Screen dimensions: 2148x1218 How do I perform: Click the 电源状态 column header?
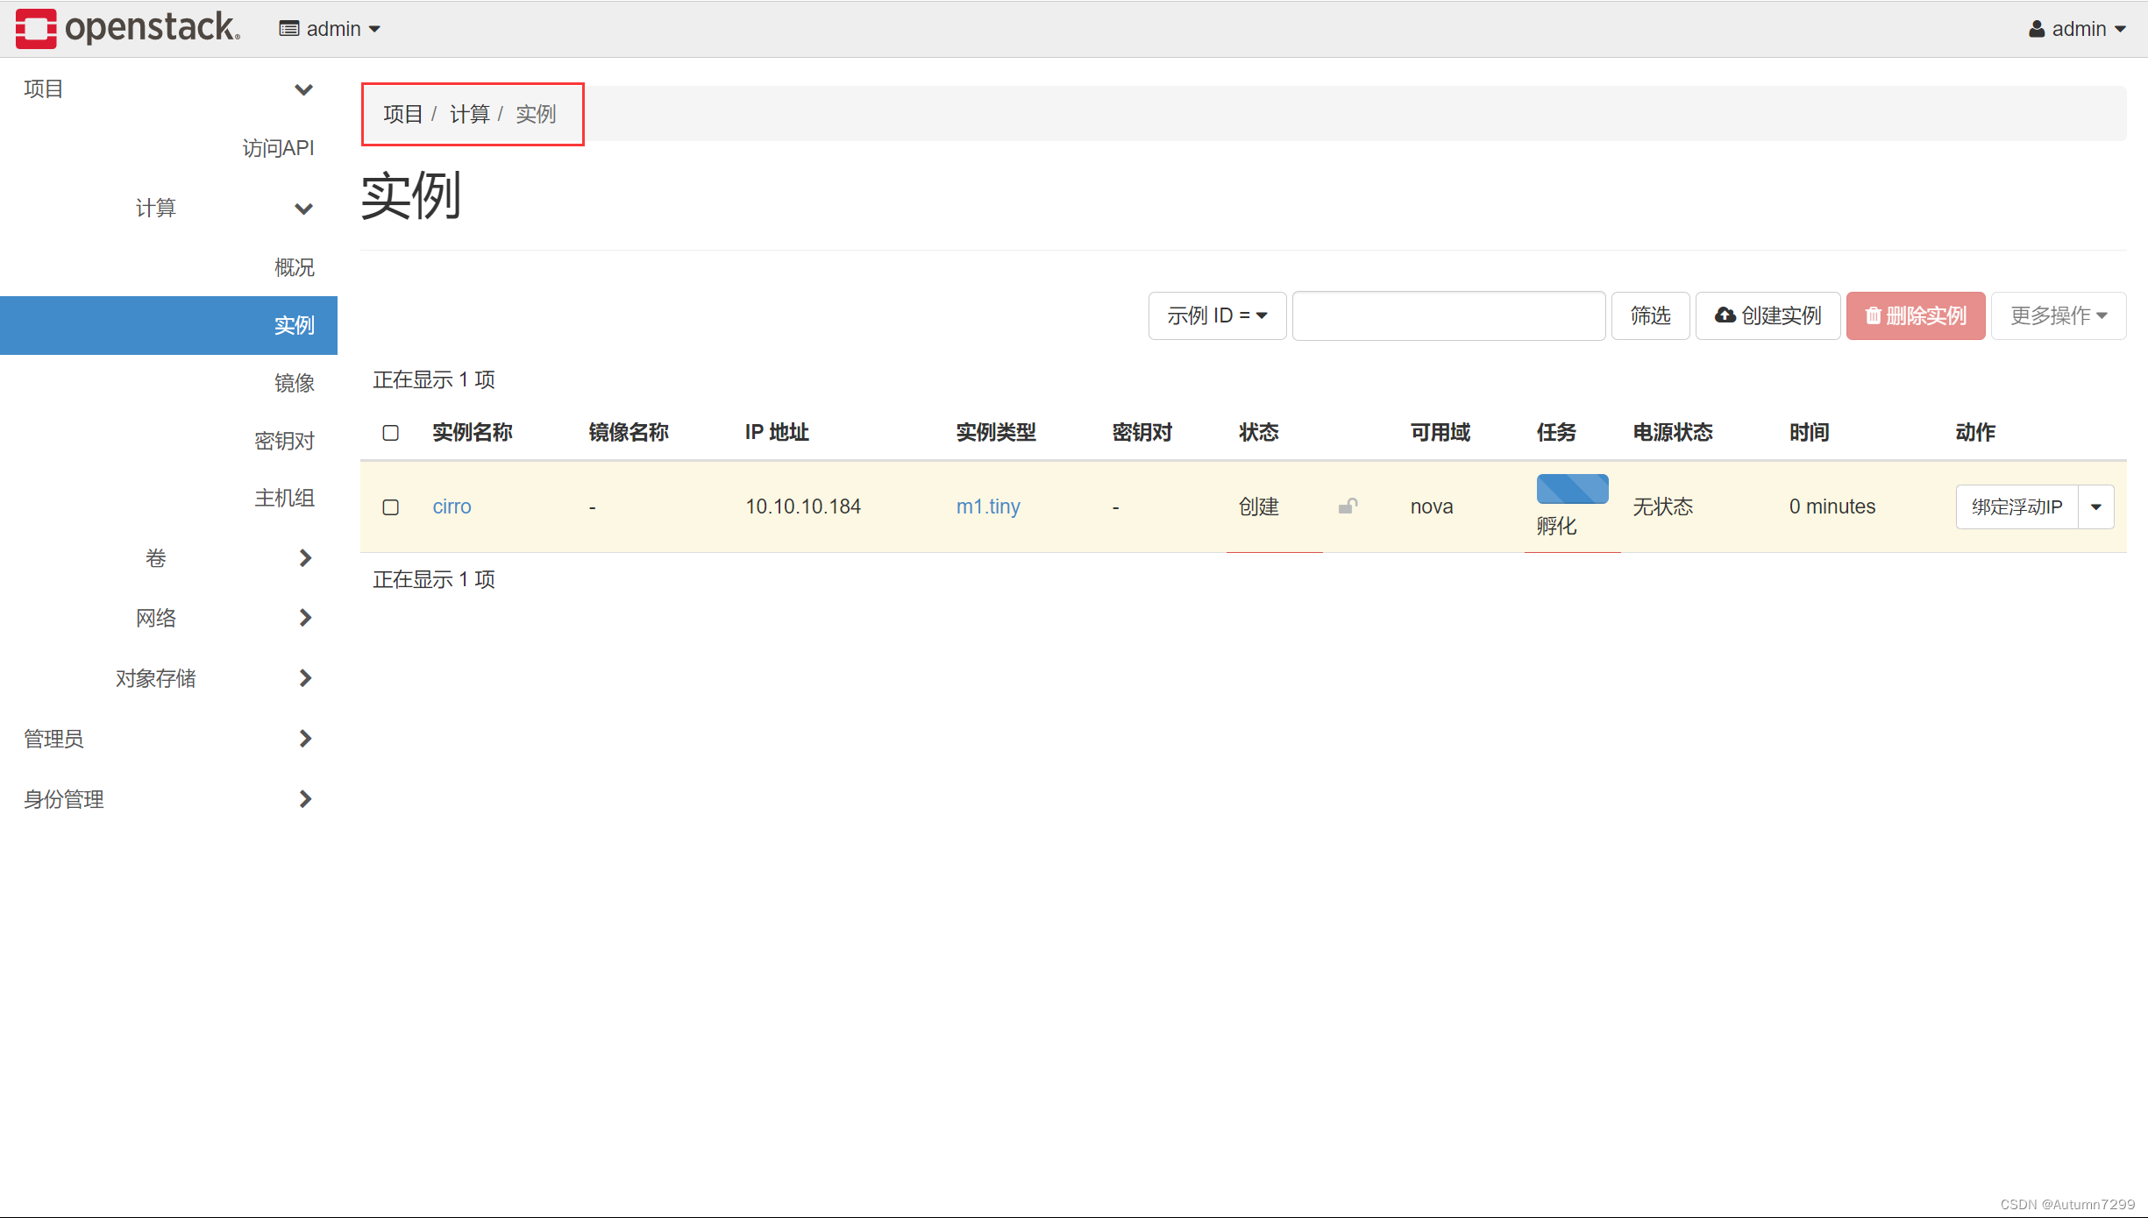(1672, 432)
